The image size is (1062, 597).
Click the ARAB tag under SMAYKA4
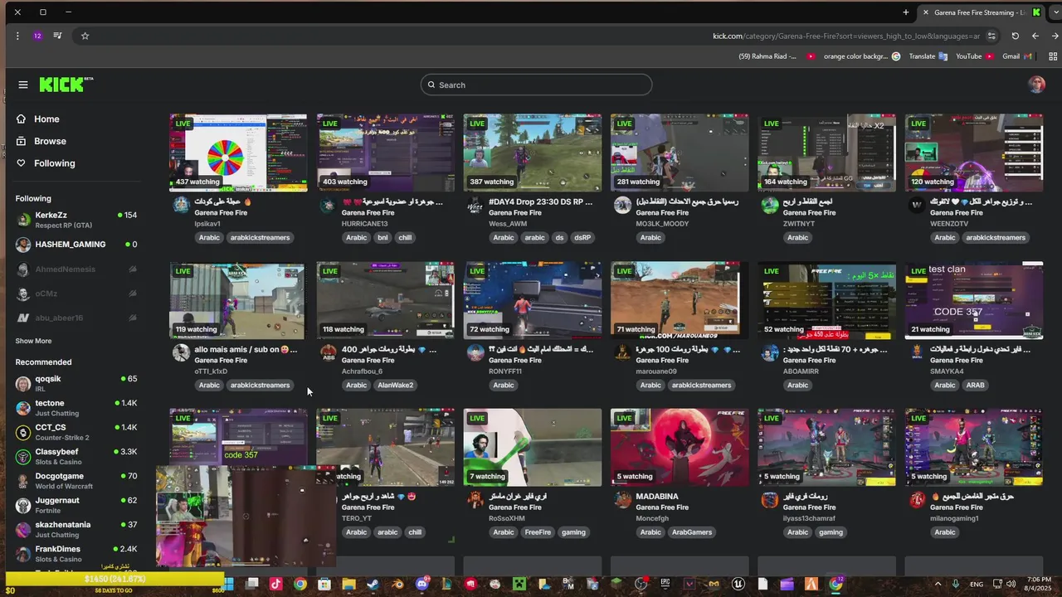pos(975,385)
